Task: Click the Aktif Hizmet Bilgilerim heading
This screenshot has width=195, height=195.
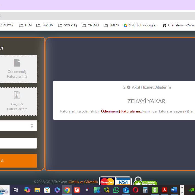Action: (x=151, y=87)
